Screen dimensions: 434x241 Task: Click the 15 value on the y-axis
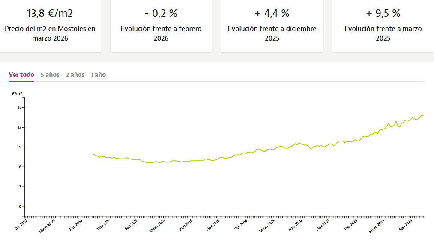[x=19, y=107]
